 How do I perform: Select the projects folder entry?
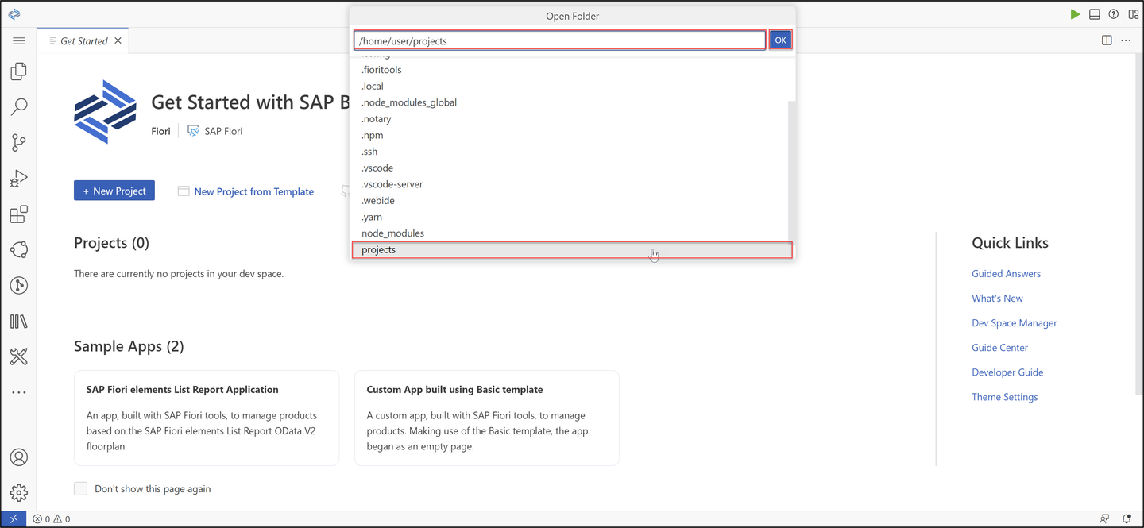pyautogui.click(x=572, y=250)
